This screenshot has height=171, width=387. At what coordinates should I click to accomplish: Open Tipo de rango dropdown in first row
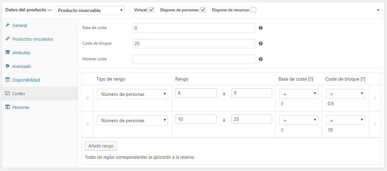[x=132, y=94]
